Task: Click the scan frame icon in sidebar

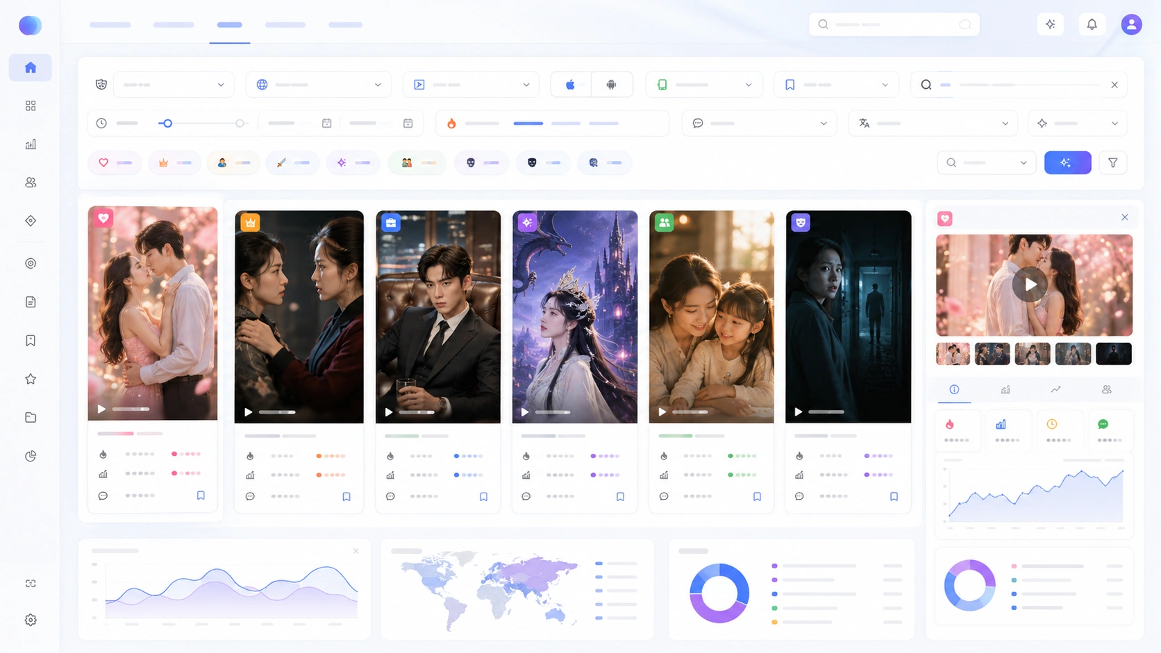Action: point(31,584)
